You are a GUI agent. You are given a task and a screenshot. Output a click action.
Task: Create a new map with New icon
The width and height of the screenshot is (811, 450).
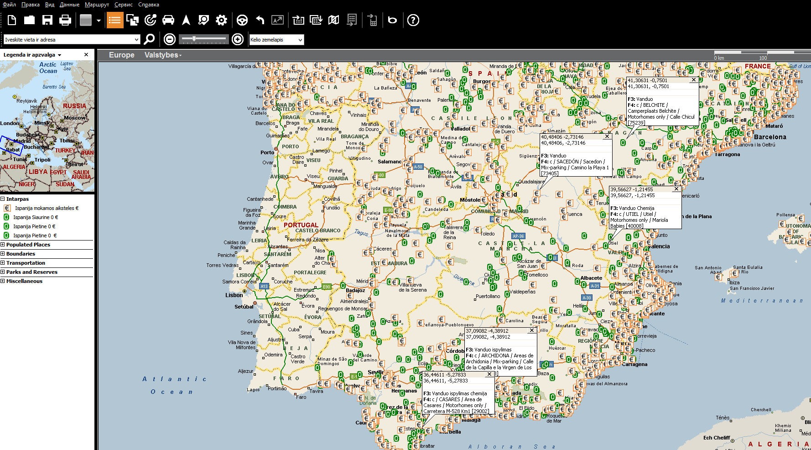12,20
